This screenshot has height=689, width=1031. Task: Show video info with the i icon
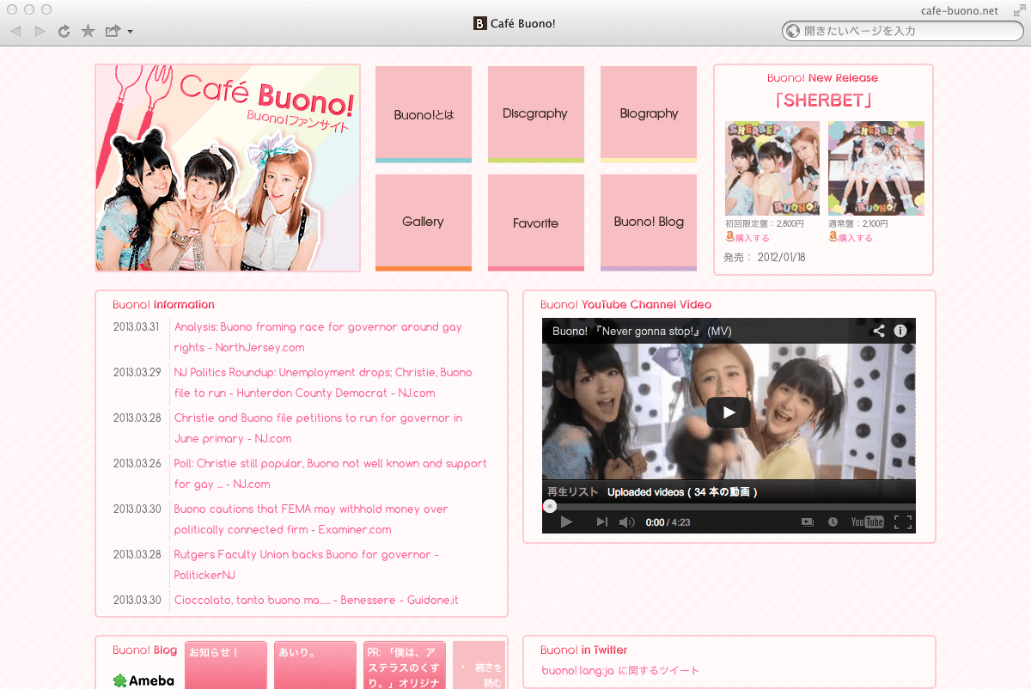[x=900, y=331]
